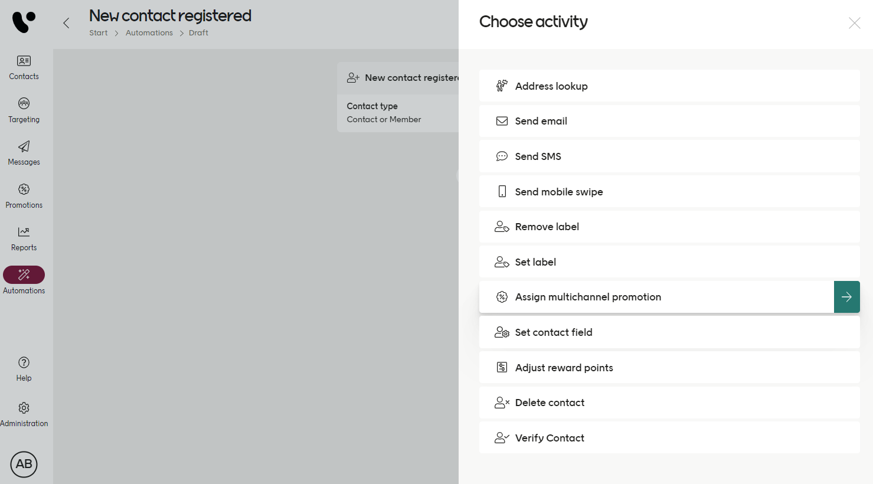Open Messages from the left navigation
873x484 pixels.
(24, 152)
